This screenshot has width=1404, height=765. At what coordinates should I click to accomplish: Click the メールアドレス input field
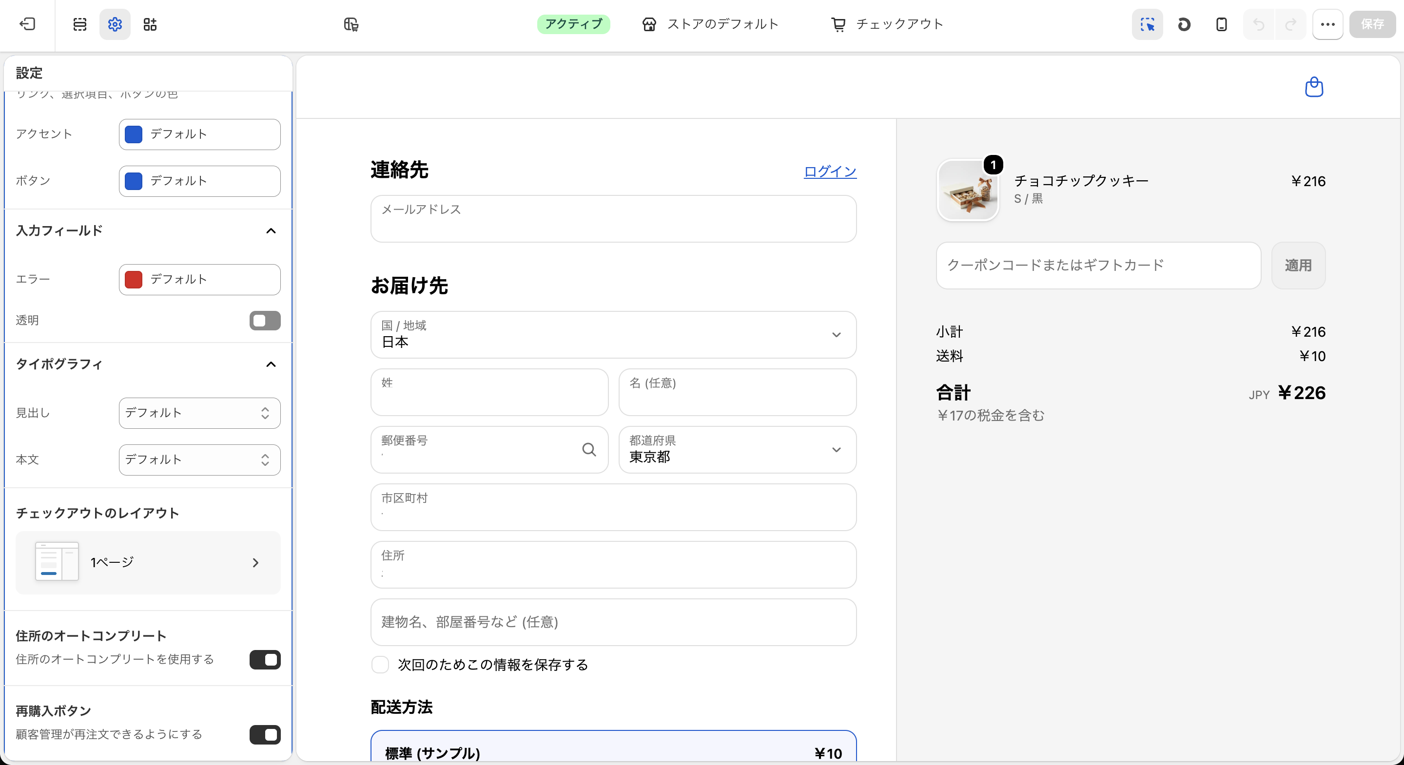pos(613,218)
